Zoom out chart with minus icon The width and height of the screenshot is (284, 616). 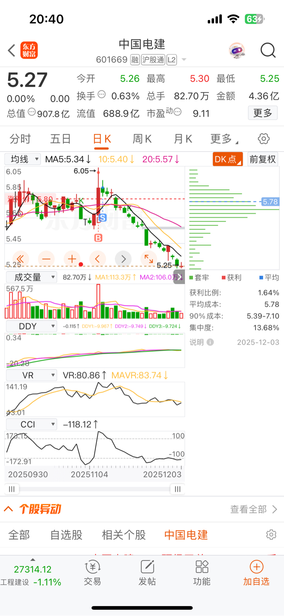point(46,259)
